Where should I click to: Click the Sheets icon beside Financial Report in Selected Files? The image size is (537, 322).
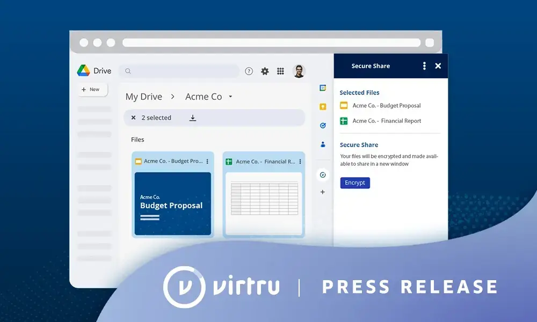click(x=344, y=121)
